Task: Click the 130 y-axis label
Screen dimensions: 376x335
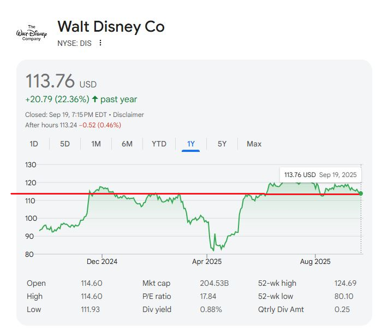Action: pyautogui.click(x=31, y=164)
